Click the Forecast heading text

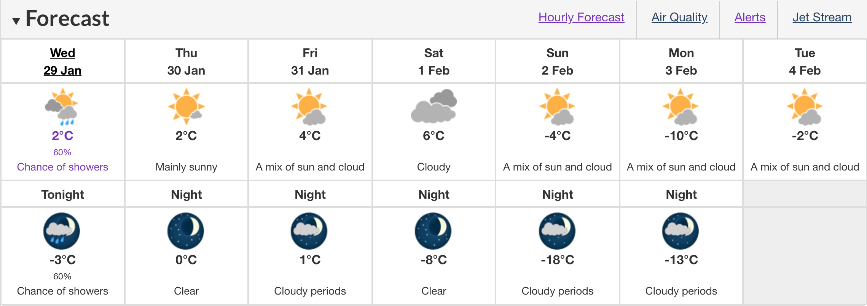(67, 18)
